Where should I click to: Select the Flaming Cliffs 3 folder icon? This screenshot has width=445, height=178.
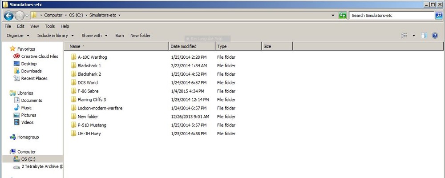pos(74,99)
